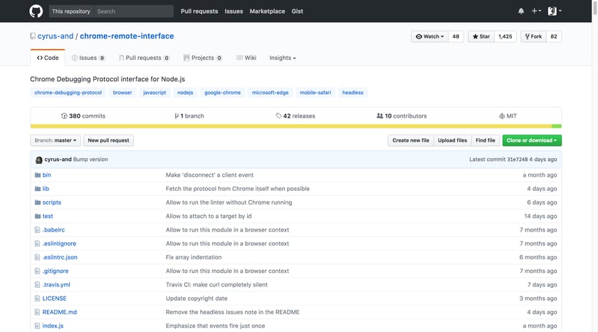Click Pull requests in the top navigation
This screenshot has width=598, height=332.
(199, 11)
